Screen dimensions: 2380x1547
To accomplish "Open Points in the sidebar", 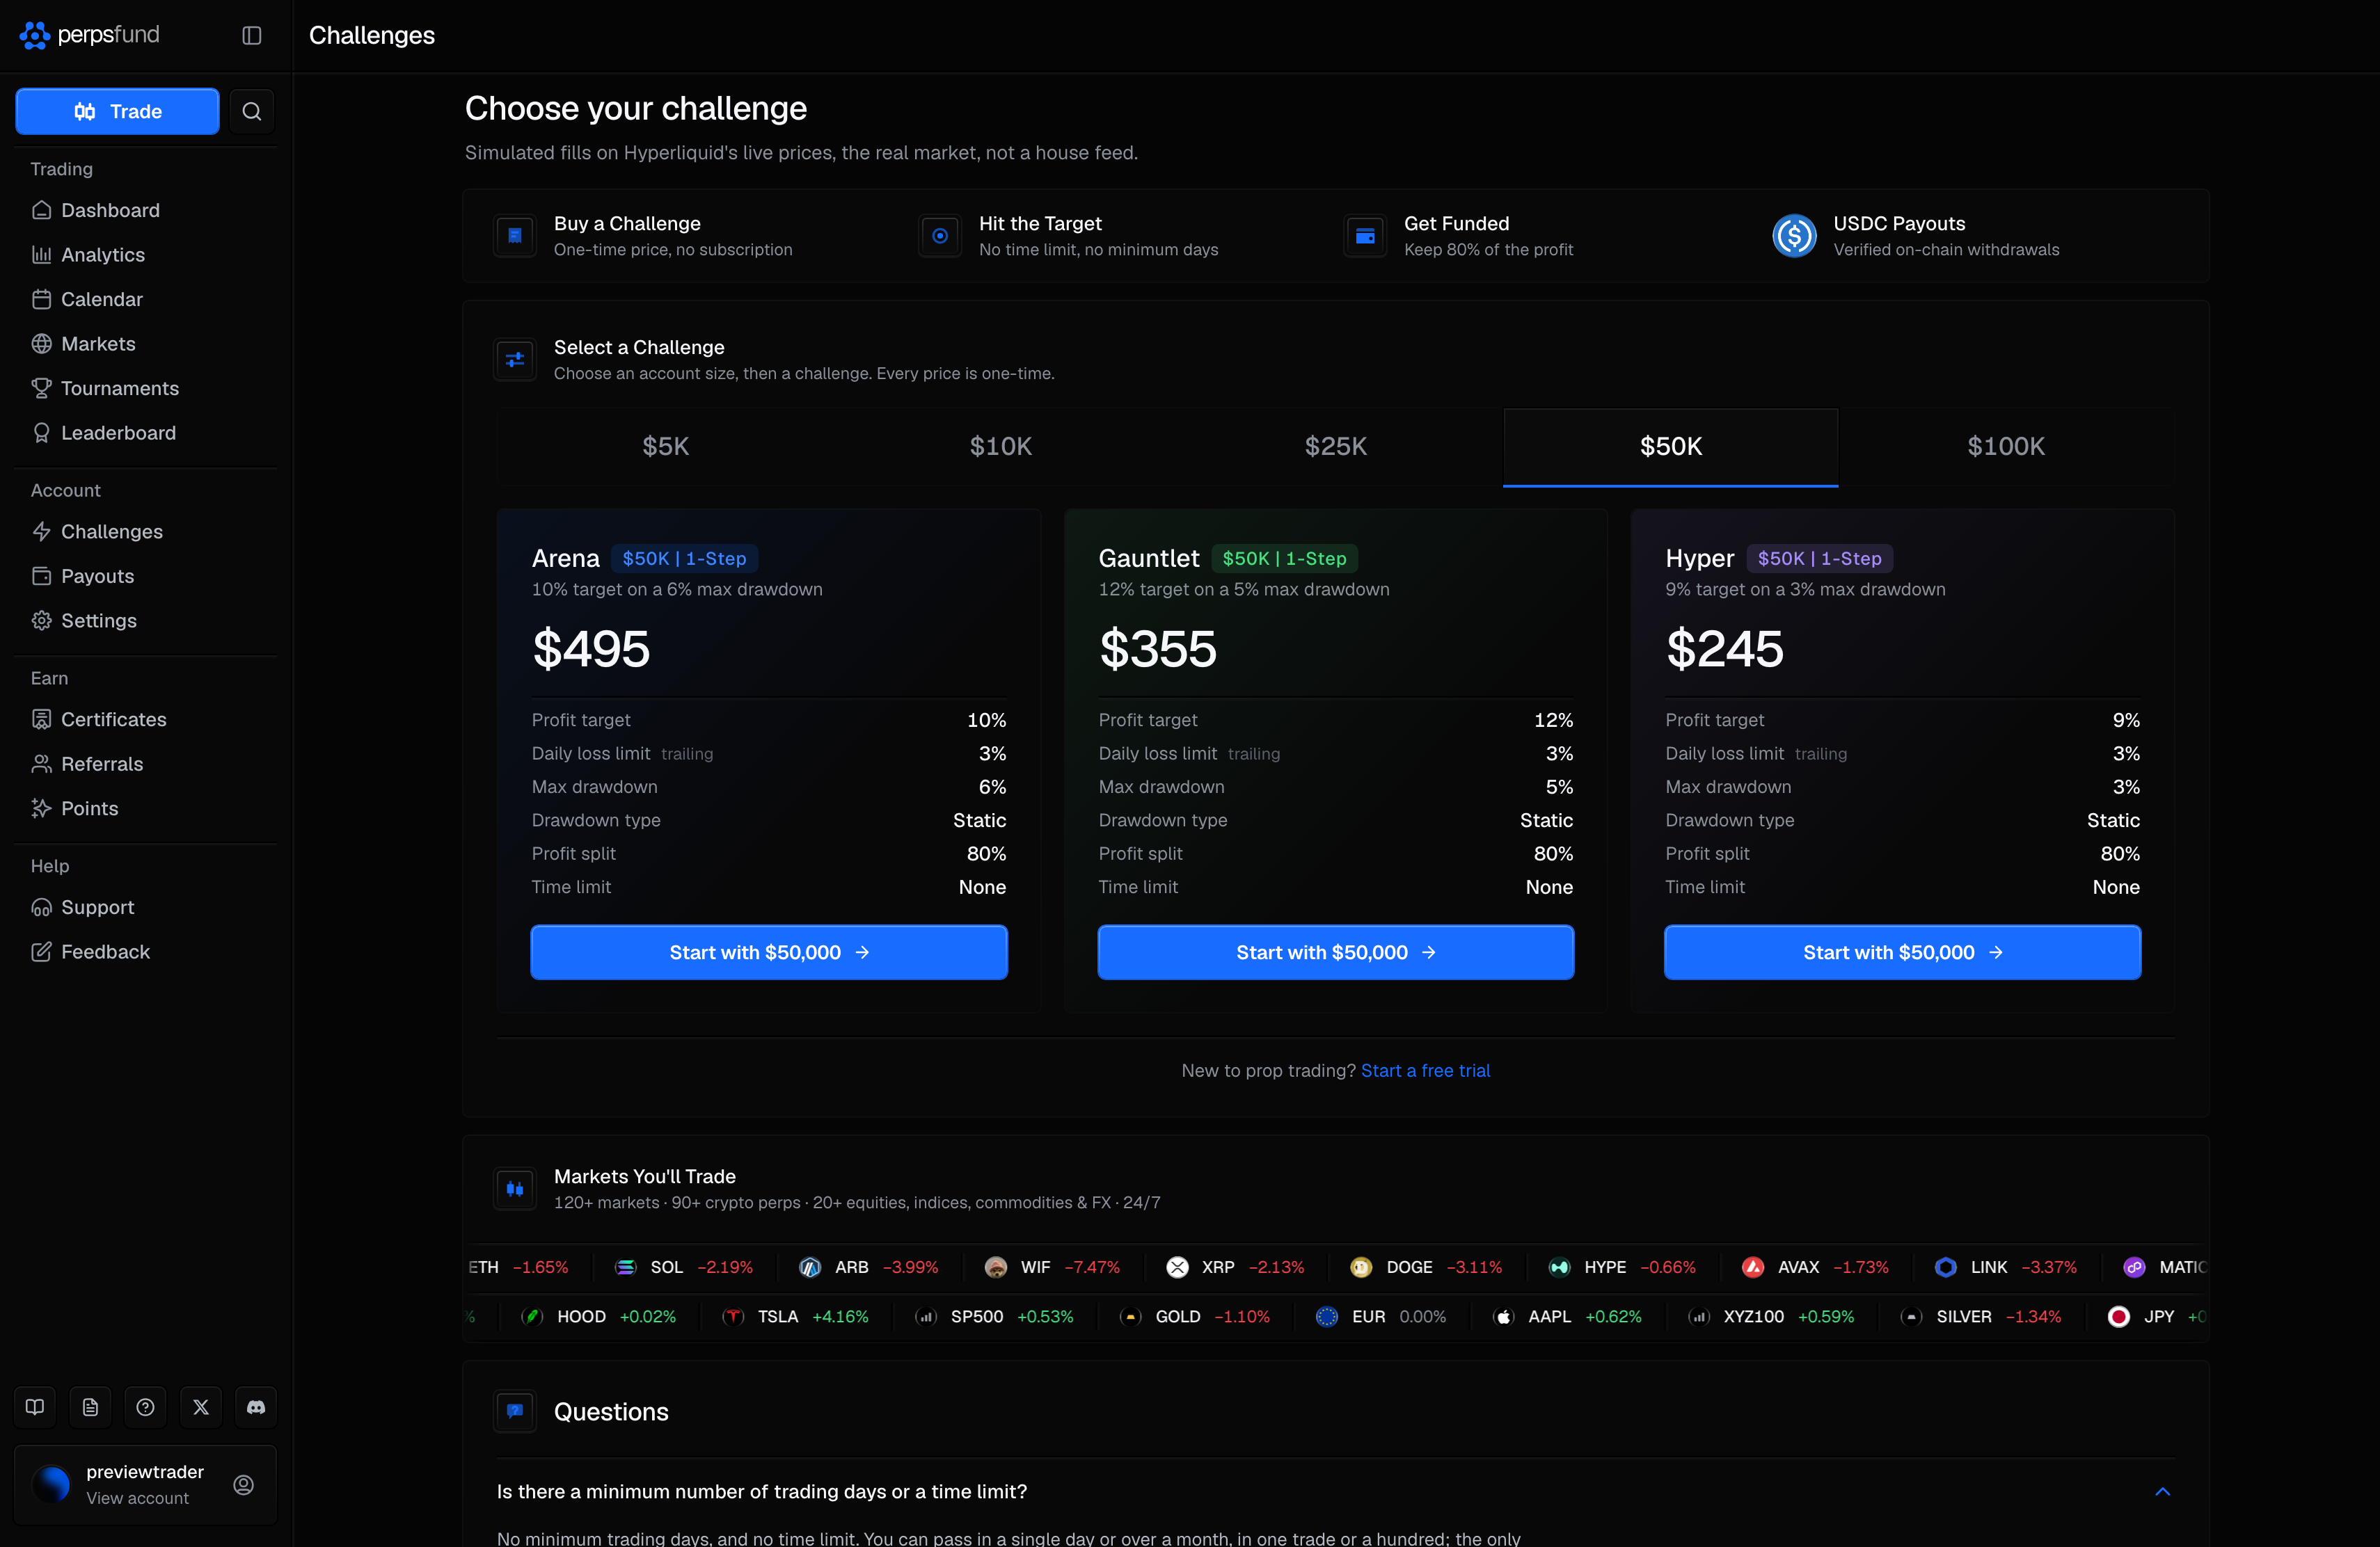I will [x=145, y=808].
